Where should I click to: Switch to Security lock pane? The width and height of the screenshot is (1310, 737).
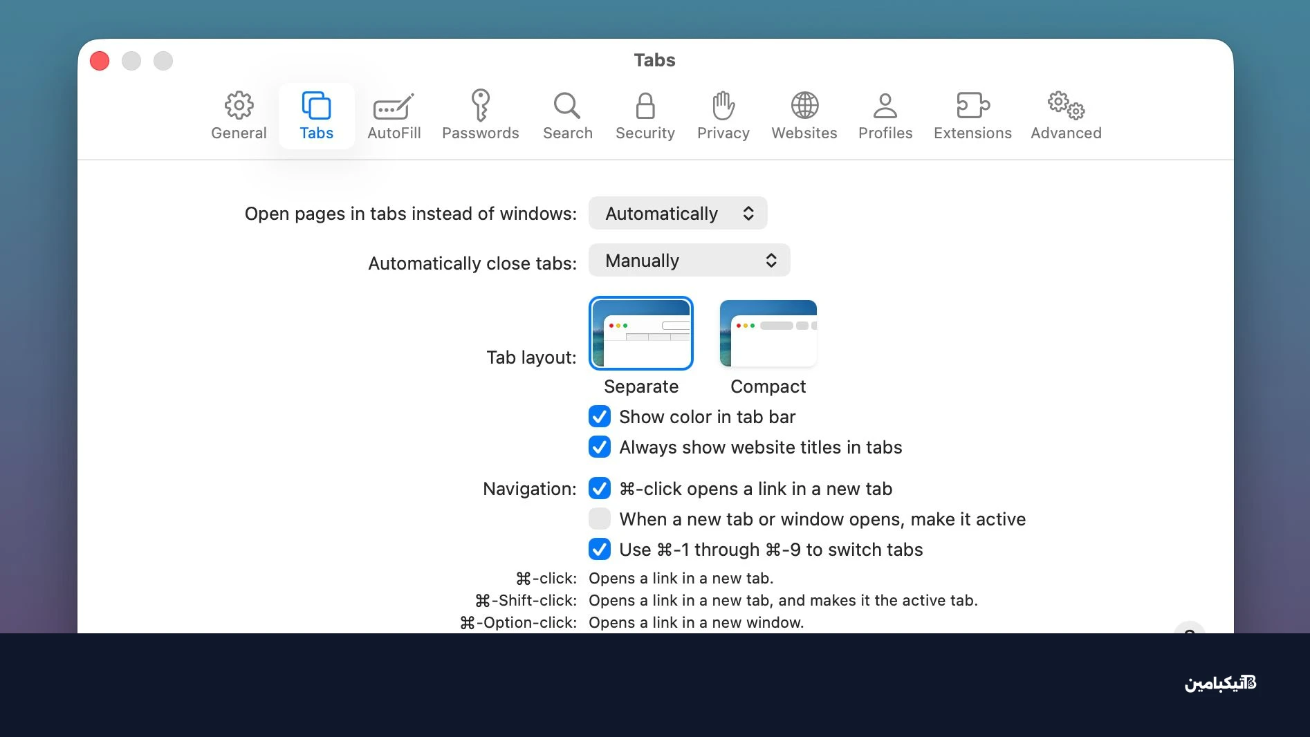[645, 115]
